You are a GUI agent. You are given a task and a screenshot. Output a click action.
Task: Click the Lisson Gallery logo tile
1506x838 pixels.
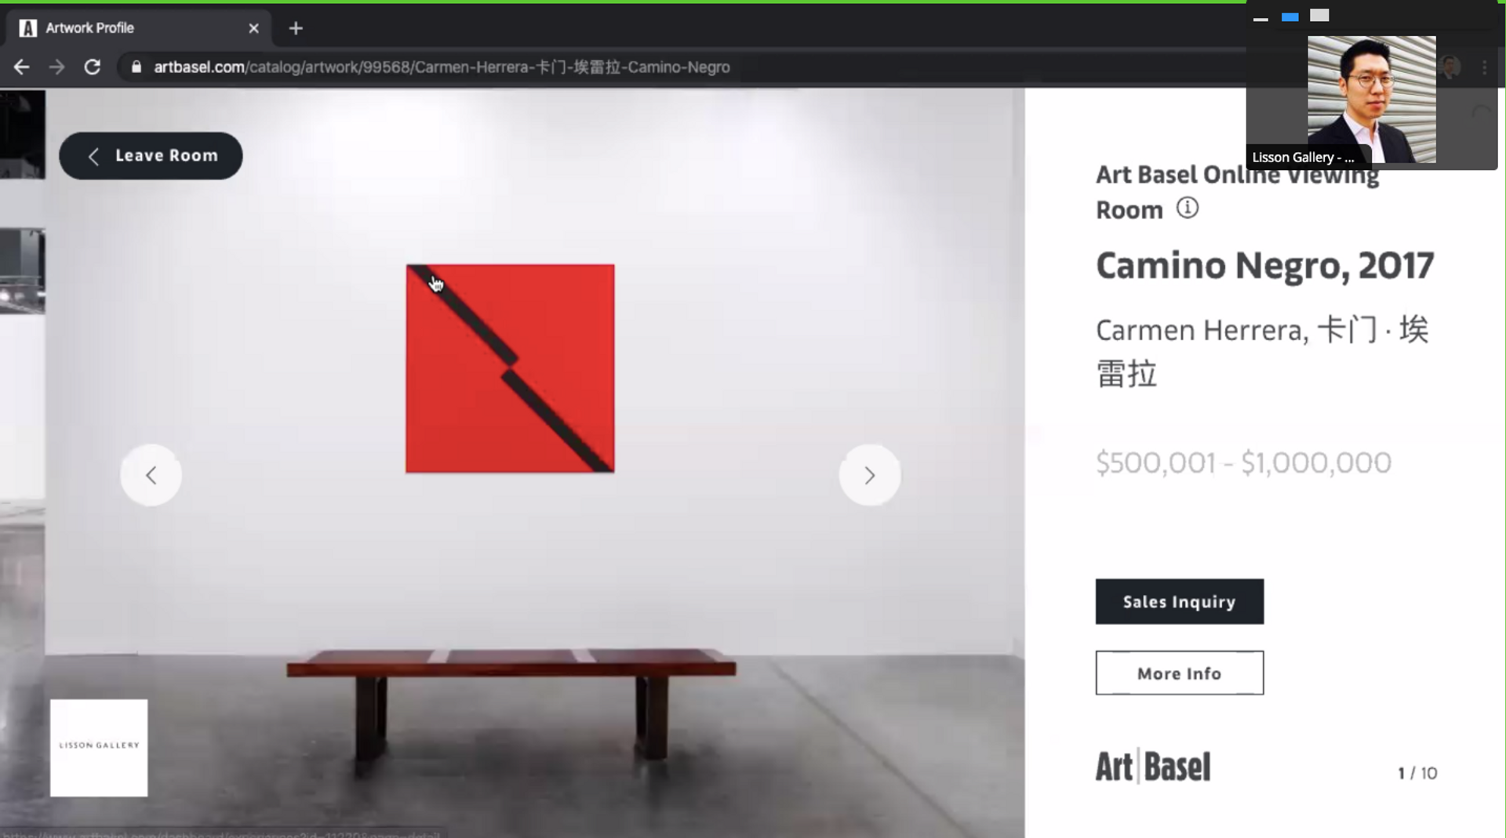(x=99, y=748)
